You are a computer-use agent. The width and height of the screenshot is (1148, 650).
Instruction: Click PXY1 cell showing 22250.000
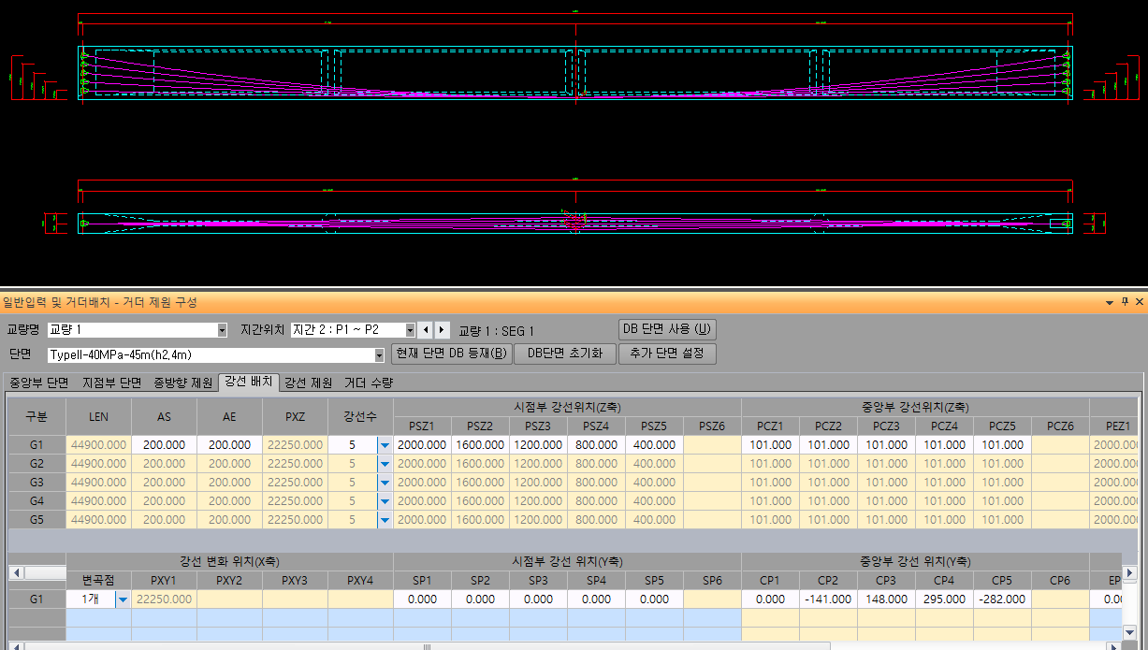pyautogui.click(x=164, y=599)
